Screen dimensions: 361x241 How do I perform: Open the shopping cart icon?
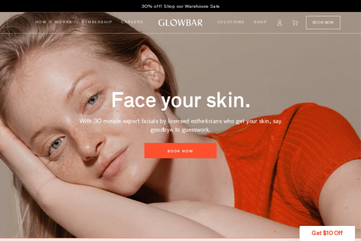point(295,23)
